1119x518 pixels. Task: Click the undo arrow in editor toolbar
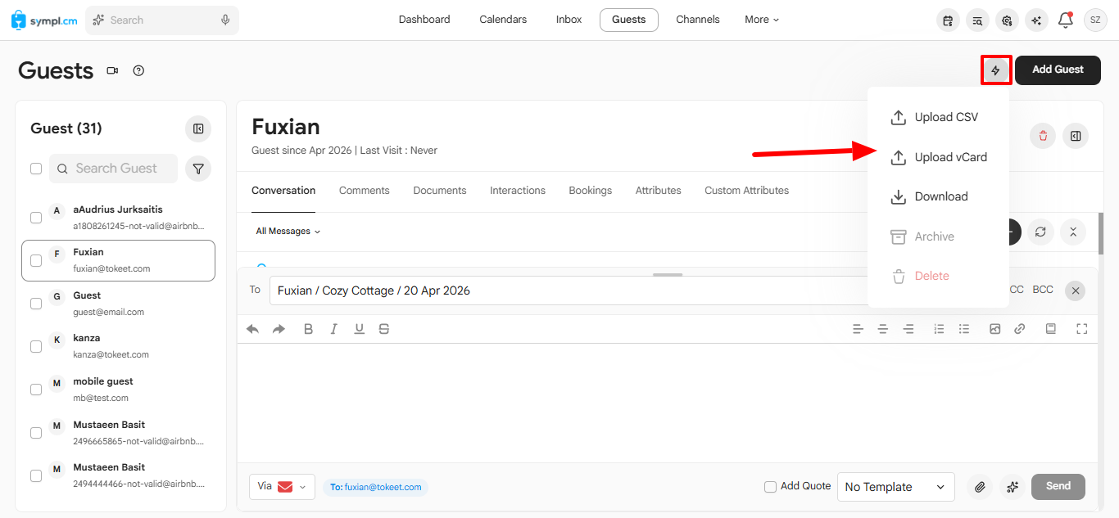253,329
